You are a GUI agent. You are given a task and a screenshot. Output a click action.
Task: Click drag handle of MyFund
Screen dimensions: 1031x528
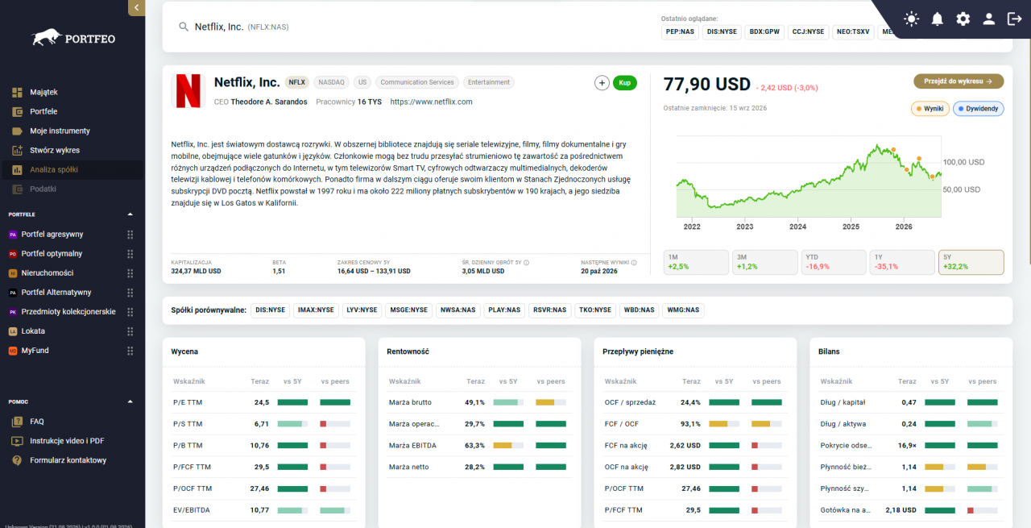(x=130, y=351)
